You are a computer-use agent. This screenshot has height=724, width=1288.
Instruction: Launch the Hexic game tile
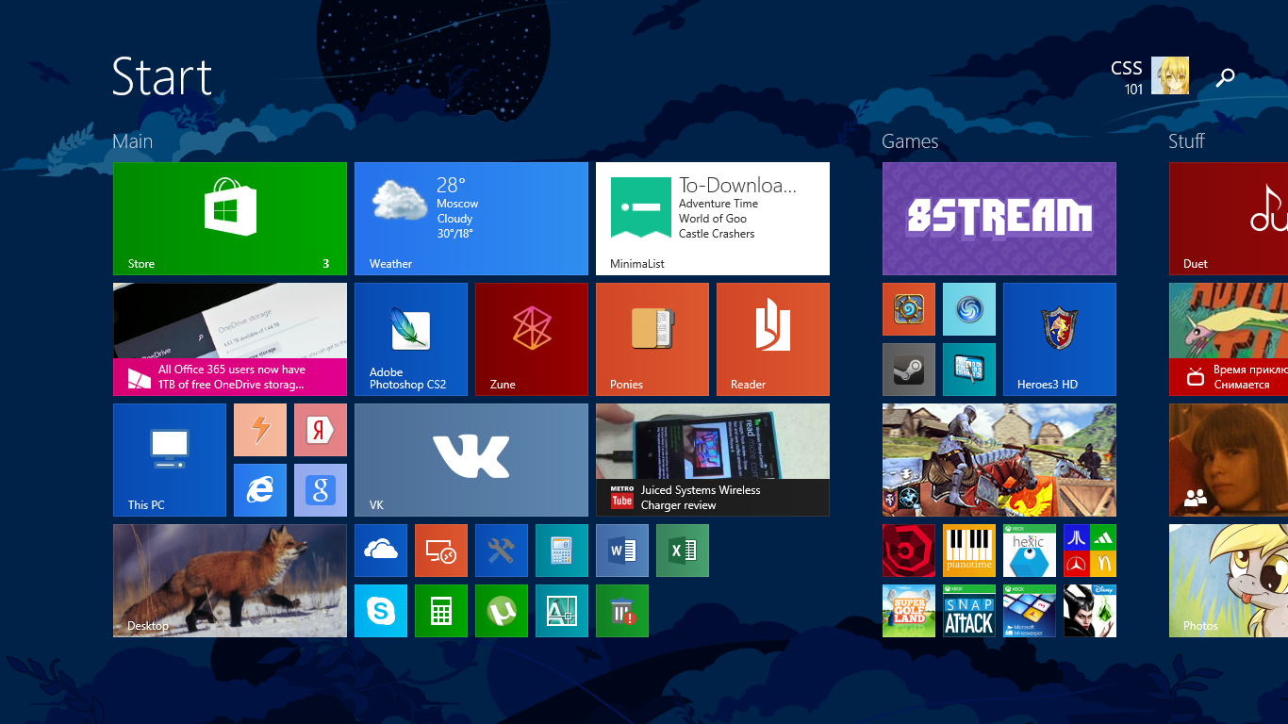(1030, 551)
